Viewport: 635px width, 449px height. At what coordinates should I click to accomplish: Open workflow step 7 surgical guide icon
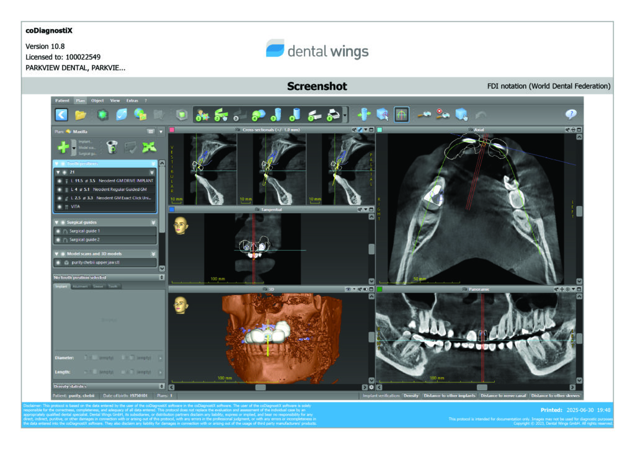pos(314,115)
